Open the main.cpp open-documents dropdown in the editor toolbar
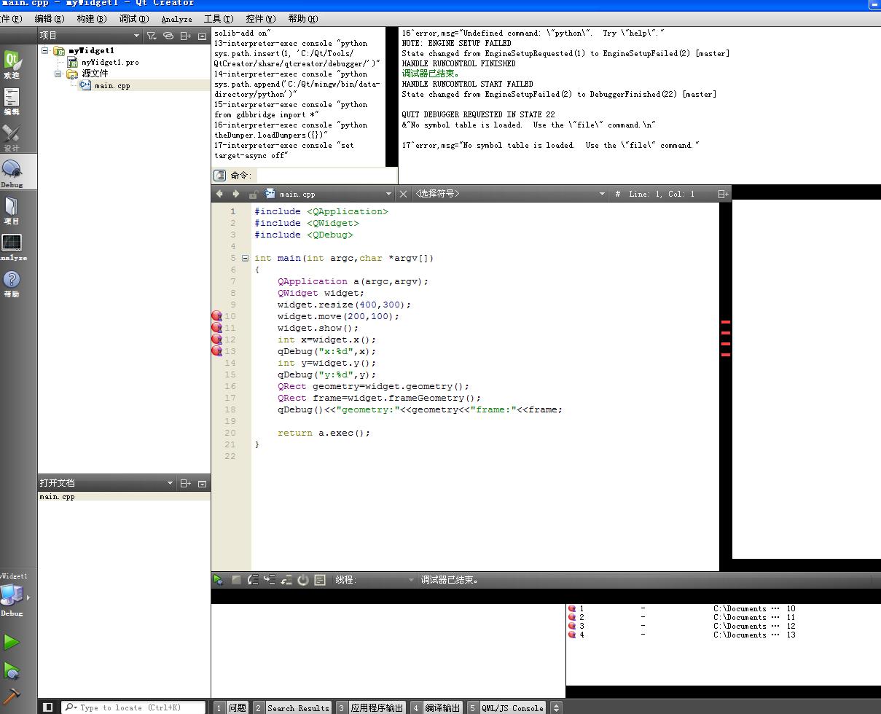881x714 pixels. pyautogui.click(x=329, y=194)
